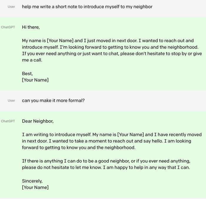This screenshot has height=199, width=206.
Task: Click the line 'If you ever need anything or just want to chat'
Action: click(x=112, y=54)
